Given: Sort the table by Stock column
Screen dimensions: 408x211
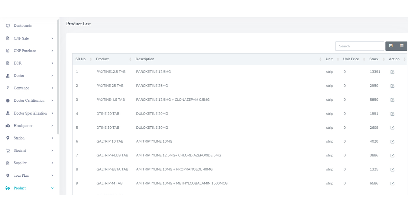Looking at the screenshot, I should pos(383,59).
